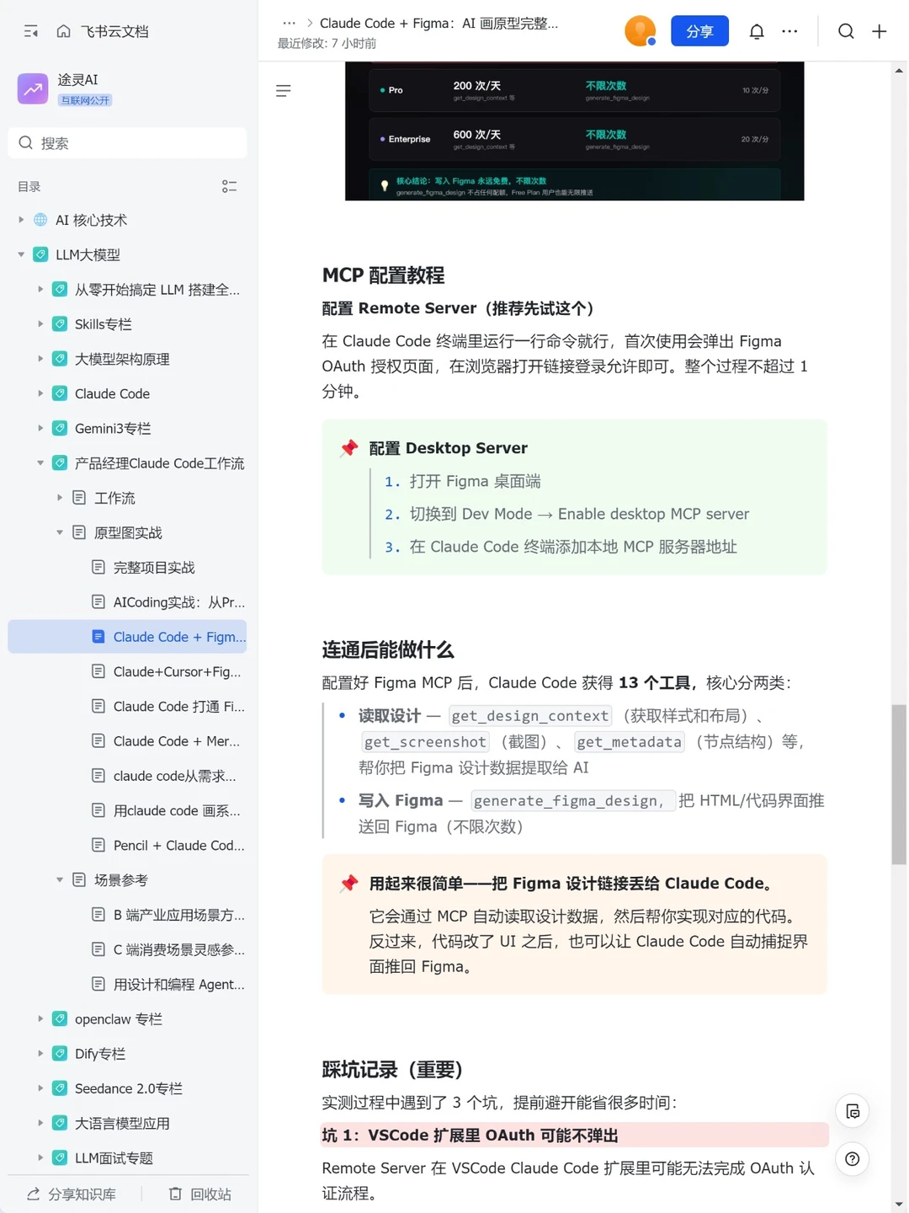This screenshot has height=1213, width=909.
Task: Click the pin emoji in 配置 Desktop Server callout
Action: pyautogui.click(x=349, y=448)
